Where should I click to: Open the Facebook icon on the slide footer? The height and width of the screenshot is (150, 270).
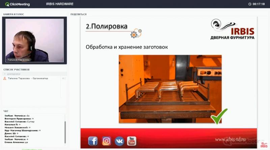(x=93, y=141)
